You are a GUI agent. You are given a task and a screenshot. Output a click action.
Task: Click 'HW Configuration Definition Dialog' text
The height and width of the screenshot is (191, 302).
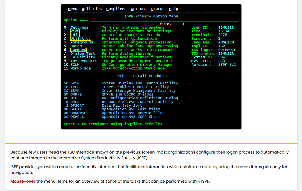click(x=140, y=98)
